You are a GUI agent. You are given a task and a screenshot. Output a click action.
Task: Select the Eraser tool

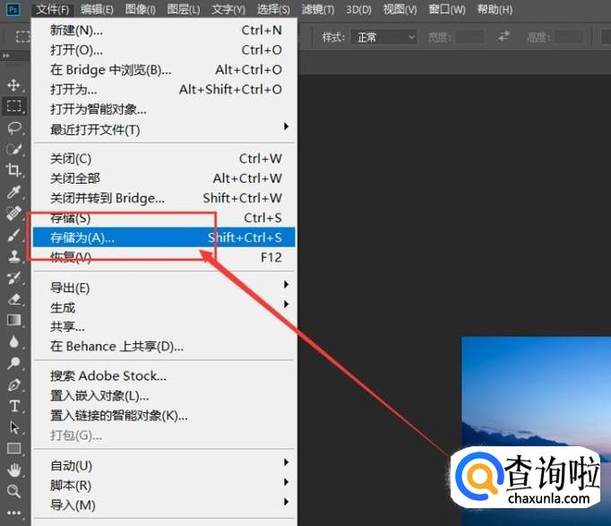pyautogui.click(x=13, y=299)
